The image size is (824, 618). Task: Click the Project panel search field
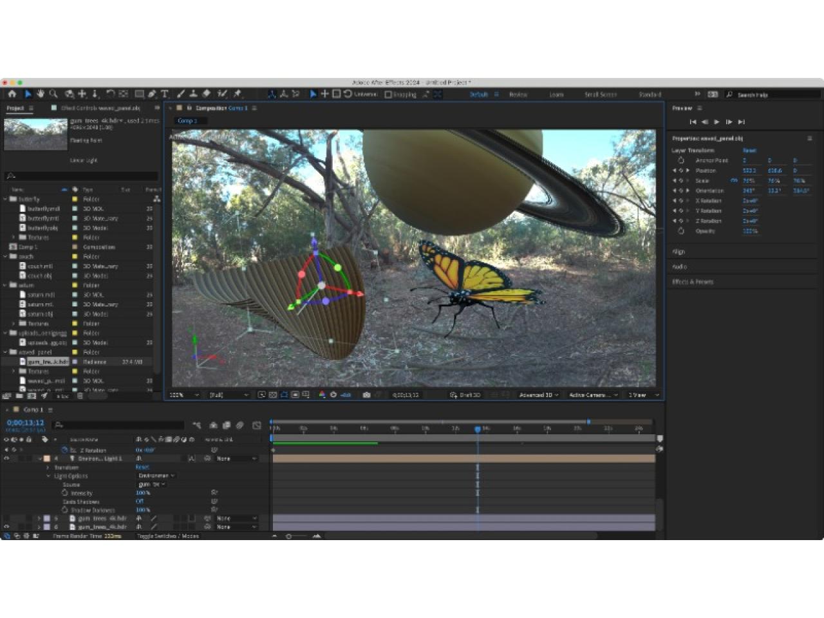pos(81,176)
